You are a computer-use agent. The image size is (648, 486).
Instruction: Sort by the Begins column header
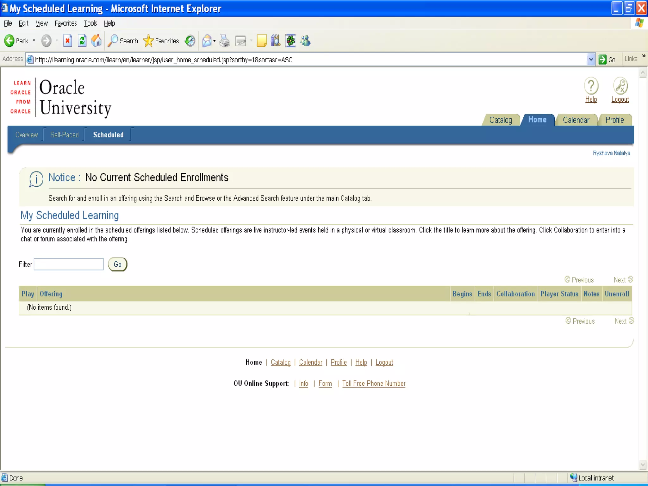(x=462, y=294)
